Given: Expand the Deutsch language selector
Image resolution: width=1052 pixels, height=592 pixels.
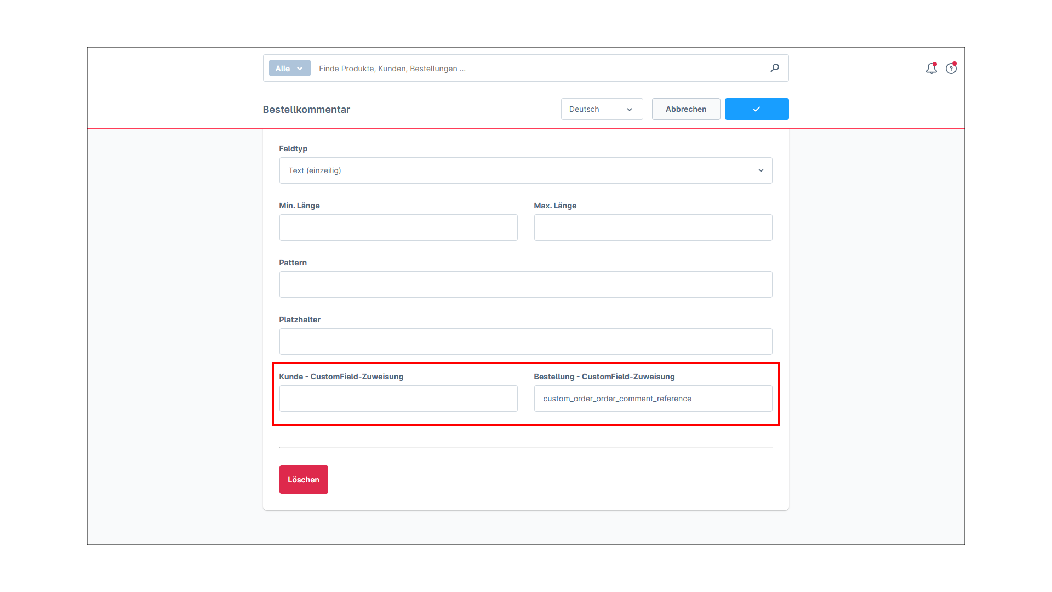Looking at the screenshot, I should 602,109.
